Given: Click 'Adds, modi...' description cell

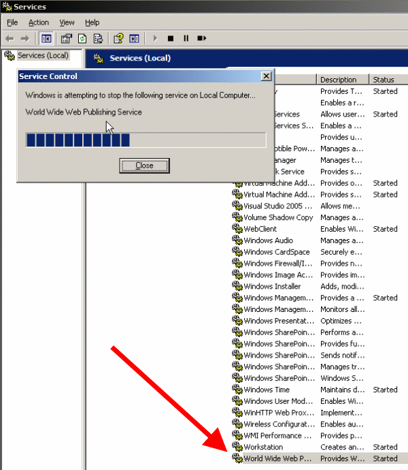Looking at the screenshot, I should 342,286.
